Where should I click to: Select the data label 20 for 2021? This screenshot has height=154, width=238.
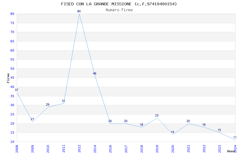pyautogui.click(x=188, y=121)
